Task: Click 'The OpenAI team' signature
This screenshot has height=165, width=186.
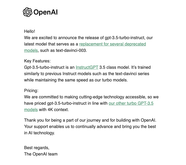Action: click(x=41, y=154)
